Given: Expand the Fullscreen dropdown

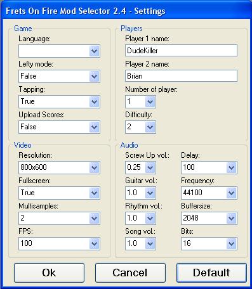Looking at the screenshot, I should (x=59, y=193).
